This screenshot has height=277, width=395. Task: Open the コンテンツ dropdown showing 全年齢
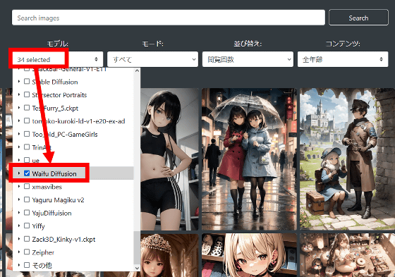pos(343,59)
